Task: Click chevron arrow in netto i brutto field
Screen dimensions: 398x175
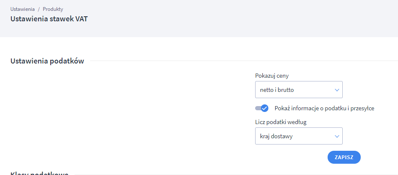Action: [x=337, y=90]
